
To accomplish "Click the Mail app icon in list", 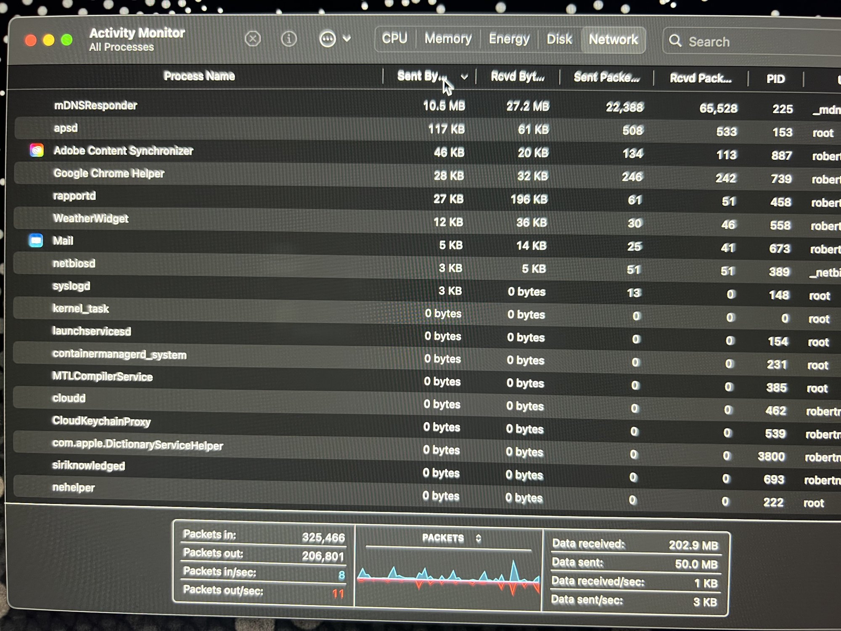I will 36,241.
